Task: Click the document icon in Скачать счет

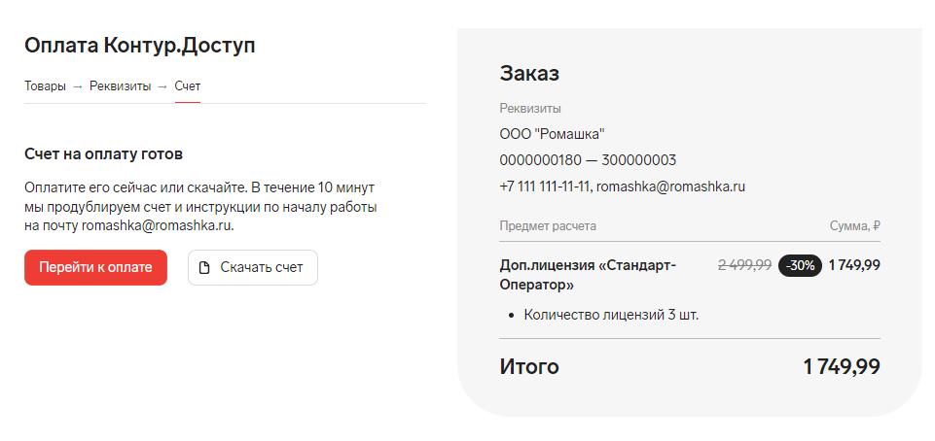Action: coord(204,268)
